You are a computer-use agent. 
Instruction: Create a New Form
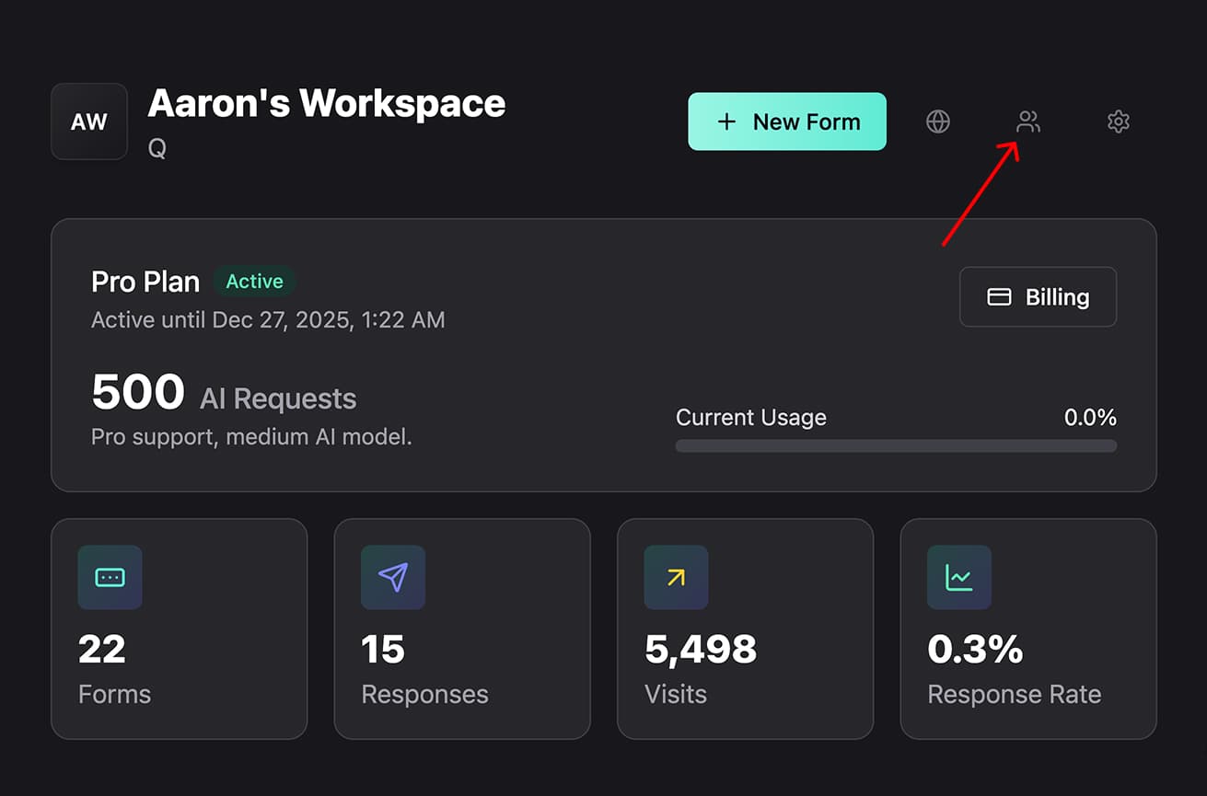(x=787, y=121)
